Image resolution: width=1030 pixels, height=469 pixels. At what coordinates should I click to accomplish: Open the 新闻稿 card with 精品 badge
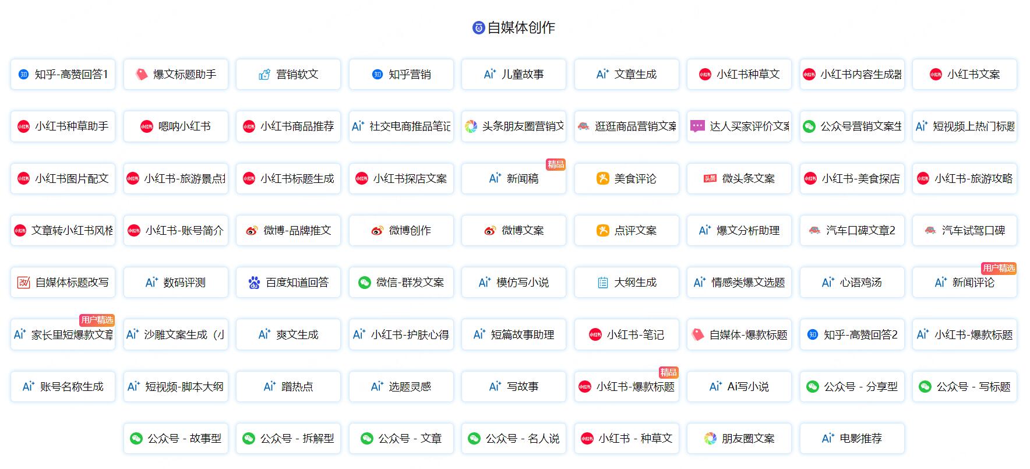(514, 178)
